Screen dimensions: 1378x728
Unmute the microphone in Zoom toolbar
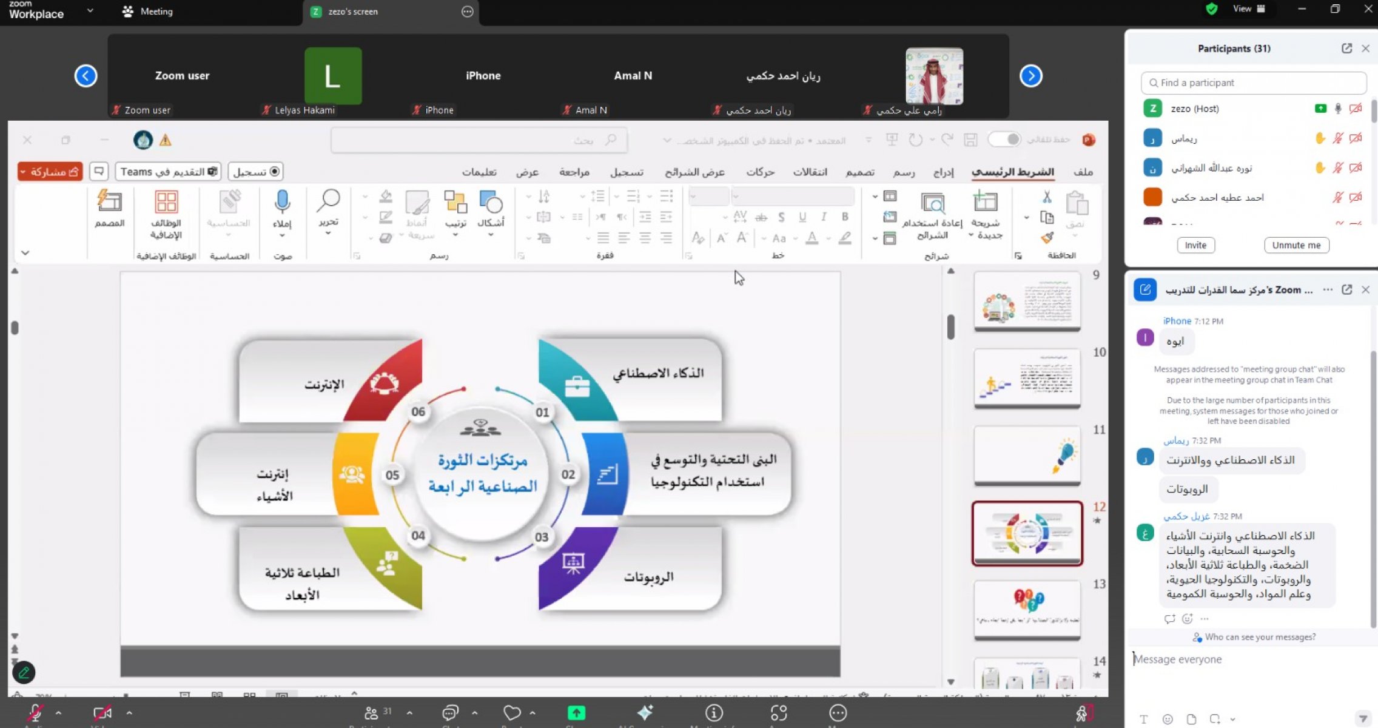click(35, 712)
